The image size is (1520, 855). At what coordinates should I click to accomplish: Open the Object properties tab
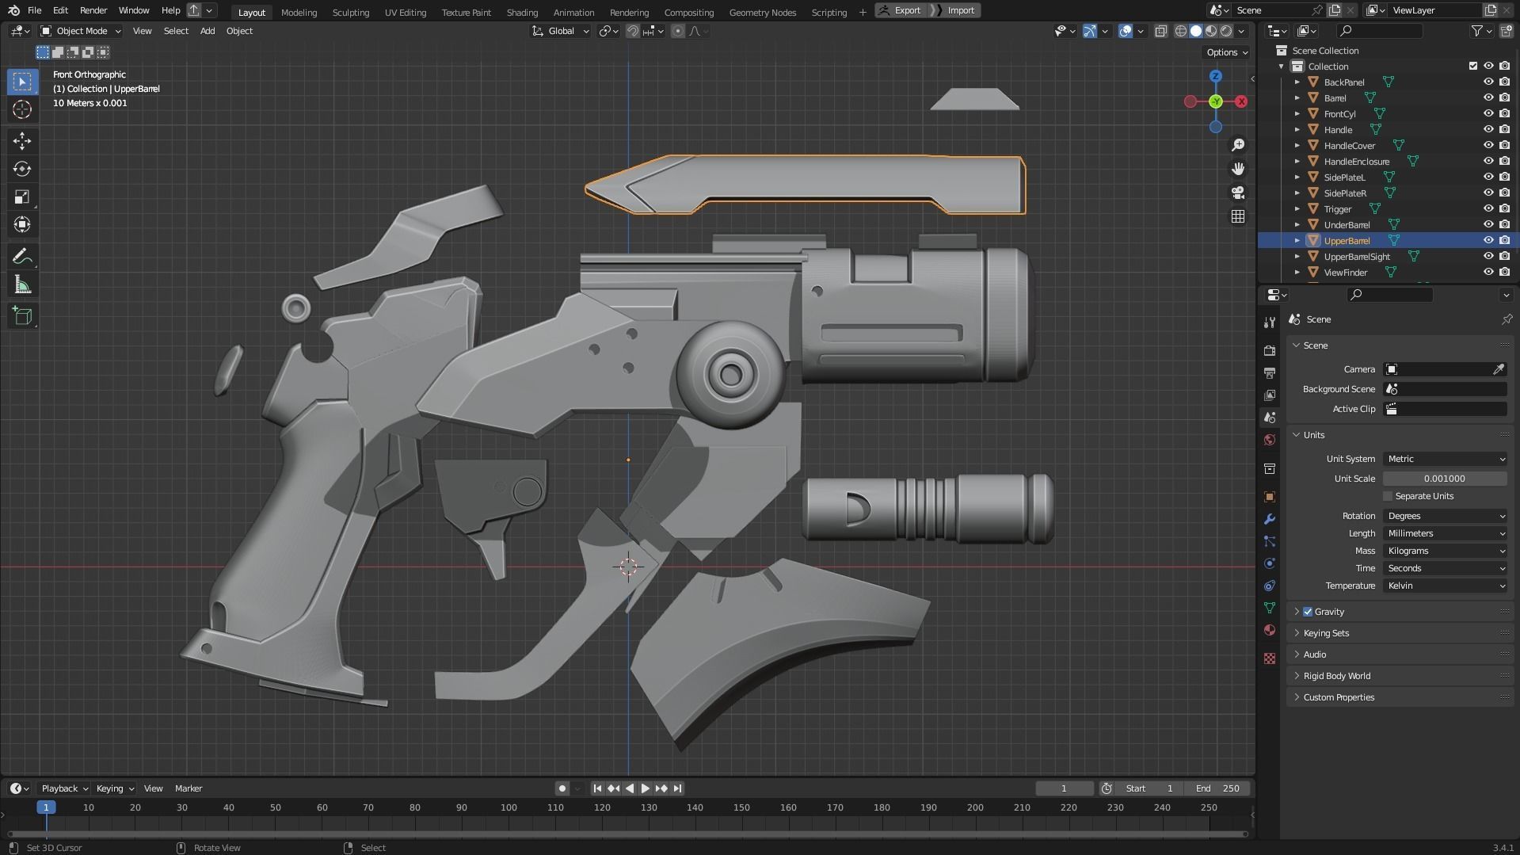tap(1270, 497)
